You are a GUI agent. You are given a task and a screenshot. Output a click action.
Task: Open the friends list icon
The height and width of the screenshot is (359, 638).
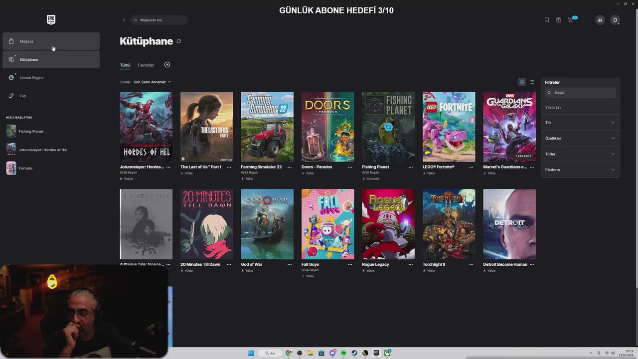[x=600, y=20]
